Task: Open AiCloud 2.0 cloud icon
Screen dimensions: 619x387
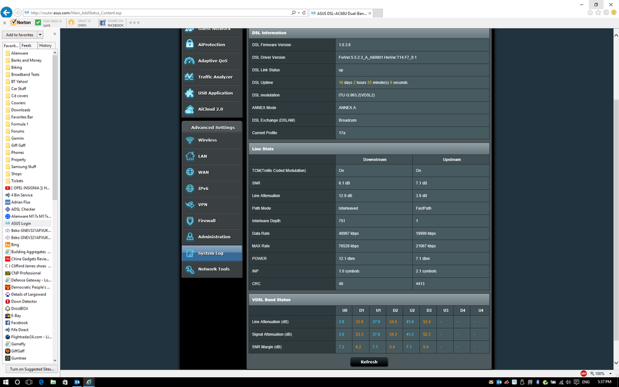Action: (190, 109)
